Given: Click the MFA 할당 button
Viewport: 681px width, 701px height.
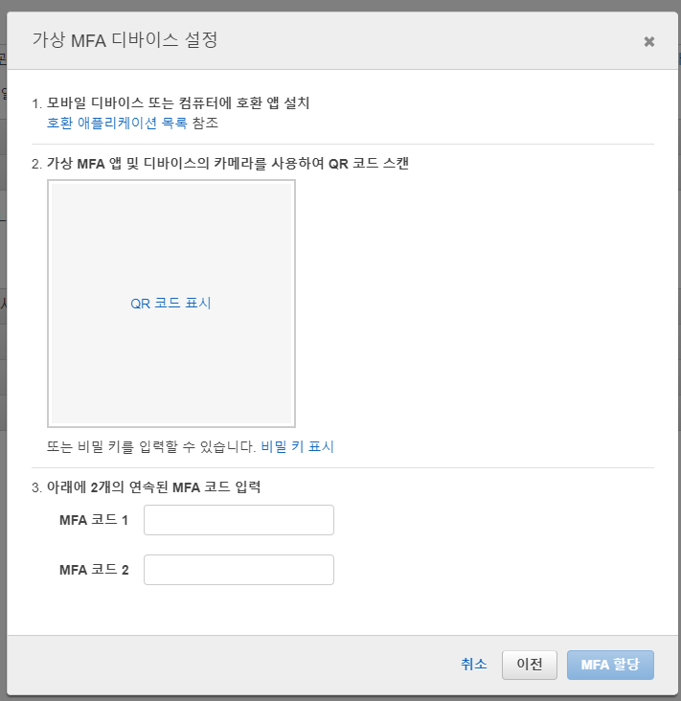Looking at the screenshot, I should [x=610, y=665].
